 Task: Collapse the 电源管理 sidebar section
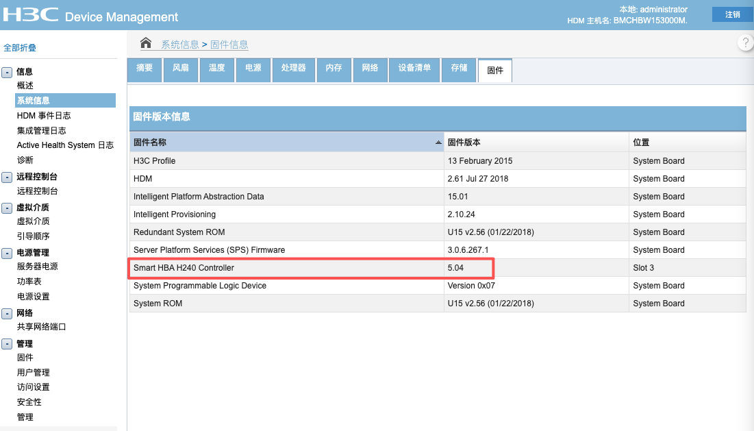coord(7,253)
